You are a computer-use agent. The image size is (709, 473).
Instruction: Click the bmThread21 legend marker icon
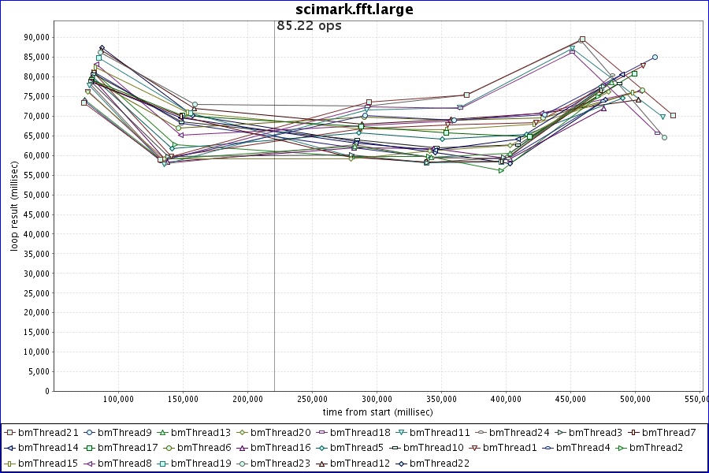tap(12, 432)
